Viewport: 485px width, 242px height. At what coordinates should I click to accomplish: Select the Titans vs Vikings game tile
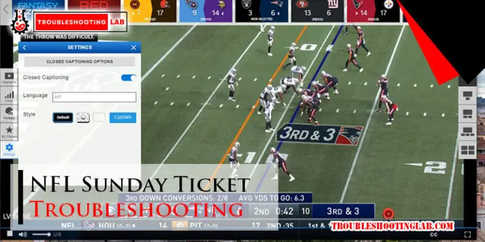(206, 11)
